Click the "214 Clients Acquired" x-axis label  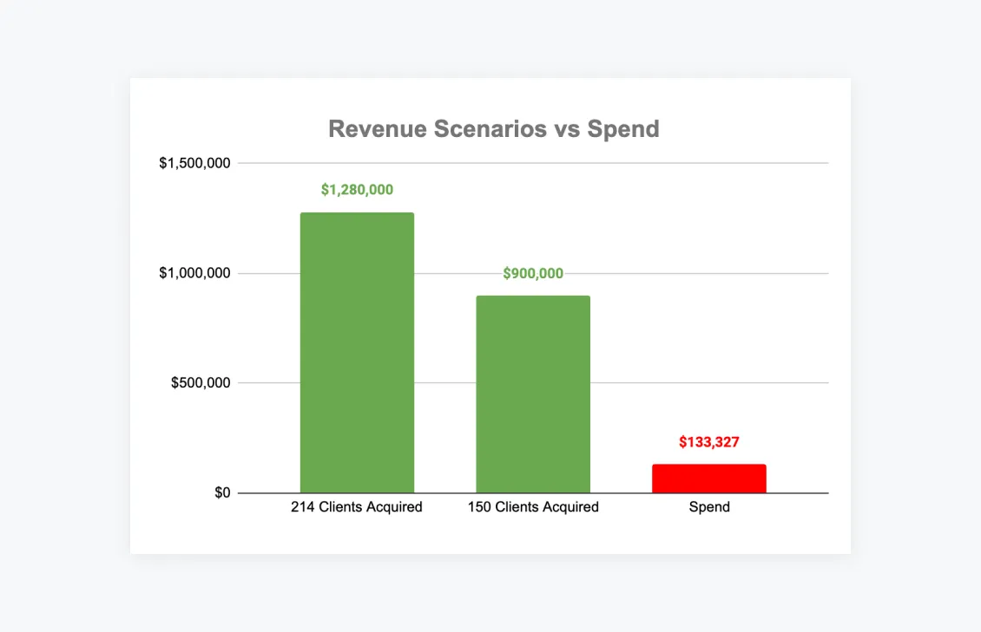(357, 507)
